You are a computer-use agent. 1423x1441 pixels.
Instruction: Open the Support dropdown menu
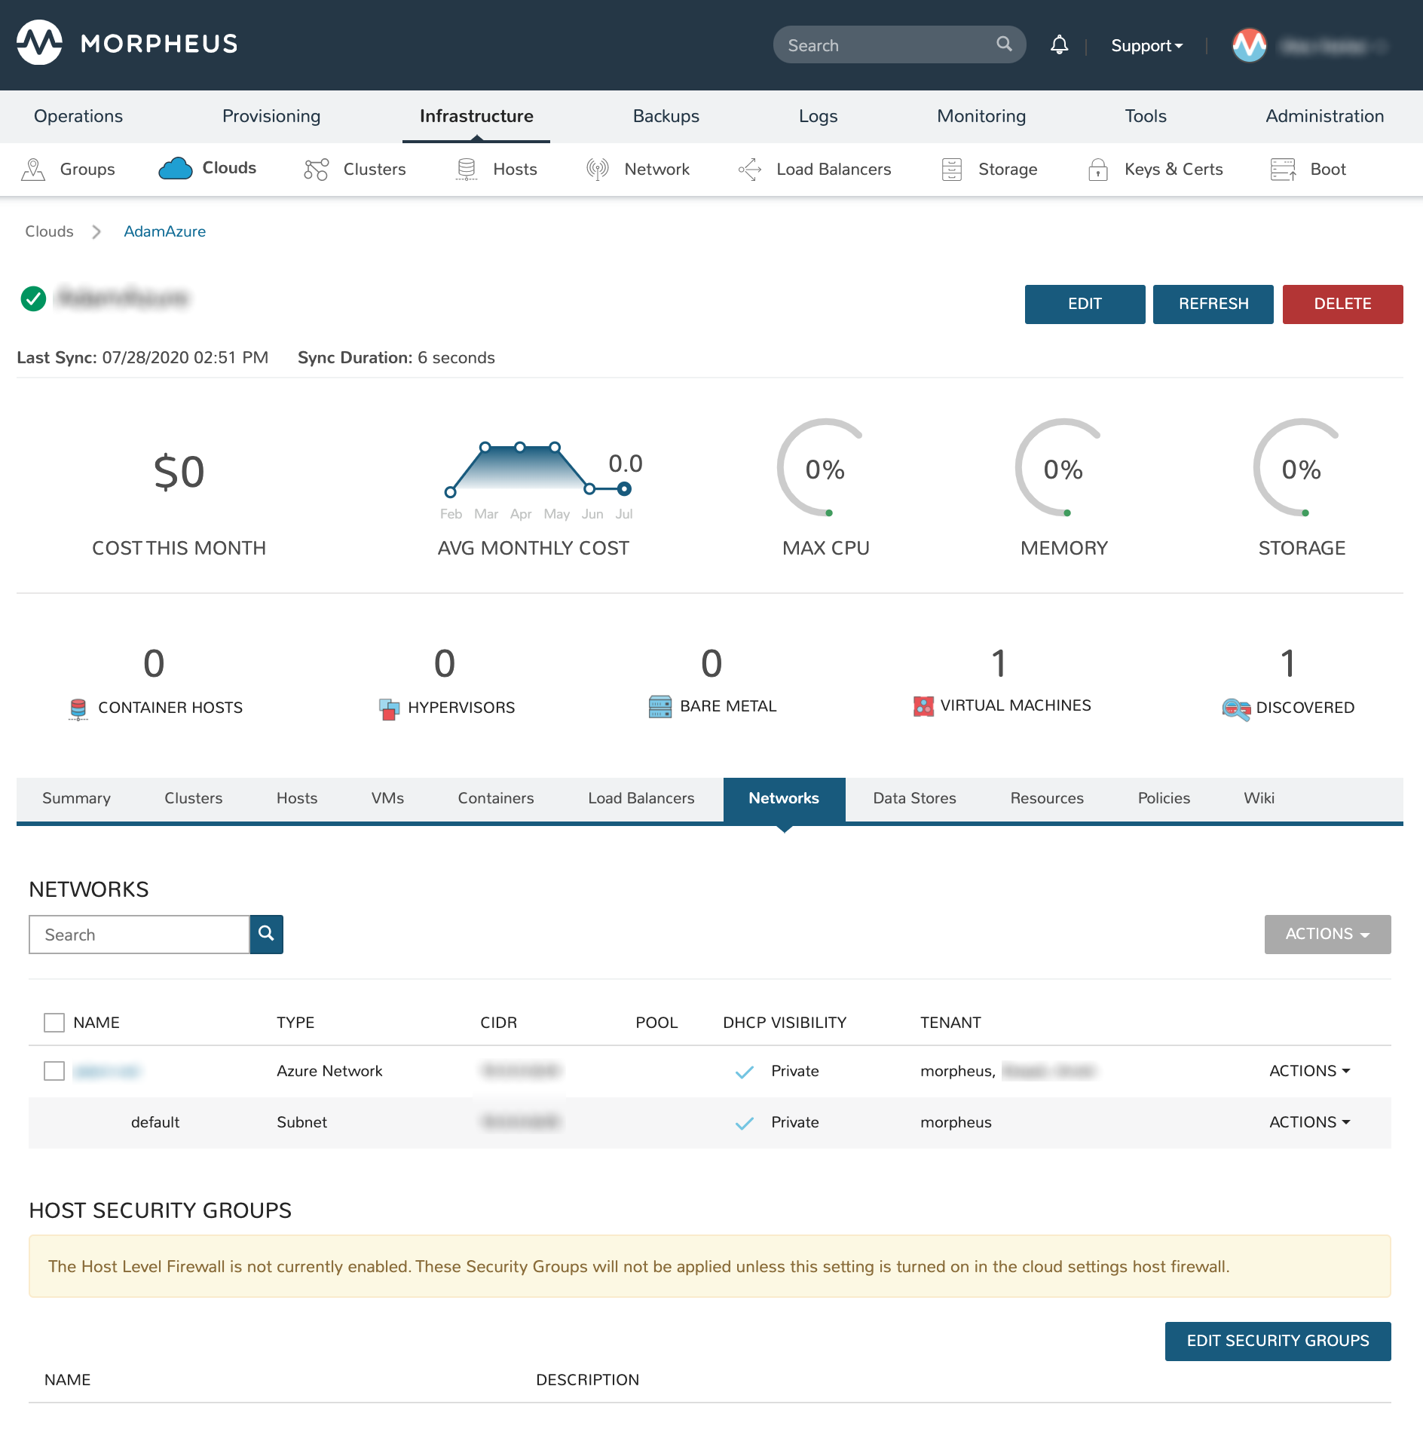pos(1146,45)
